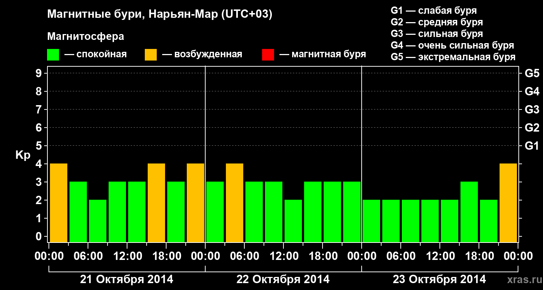Click the red 'магнитная буря' legend swatch

pos(268,55)
